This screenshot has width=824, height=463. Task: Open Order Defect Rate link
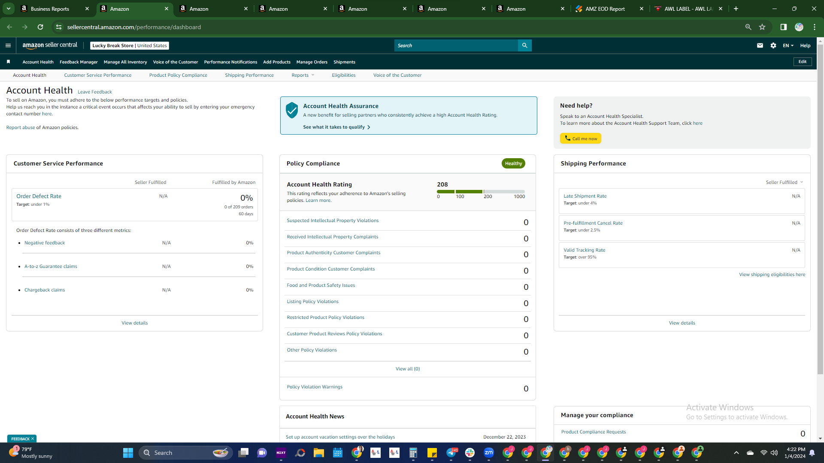click(x=39, y=196)
